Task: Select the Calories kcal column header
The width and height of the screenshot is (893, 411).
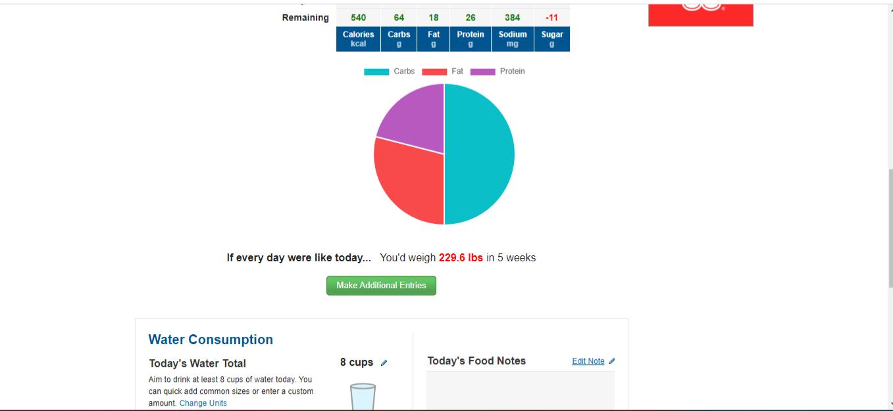Action: coord(358,39)
